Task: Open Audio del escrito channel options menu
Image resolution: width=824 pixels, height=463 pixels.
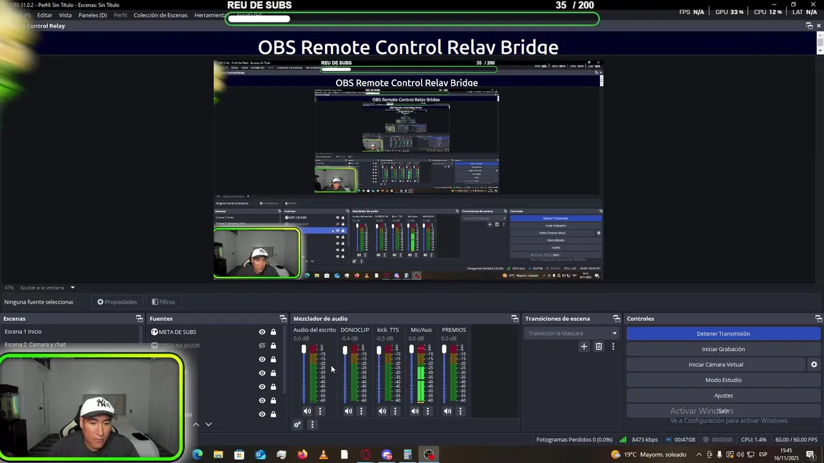Action: 320,411
